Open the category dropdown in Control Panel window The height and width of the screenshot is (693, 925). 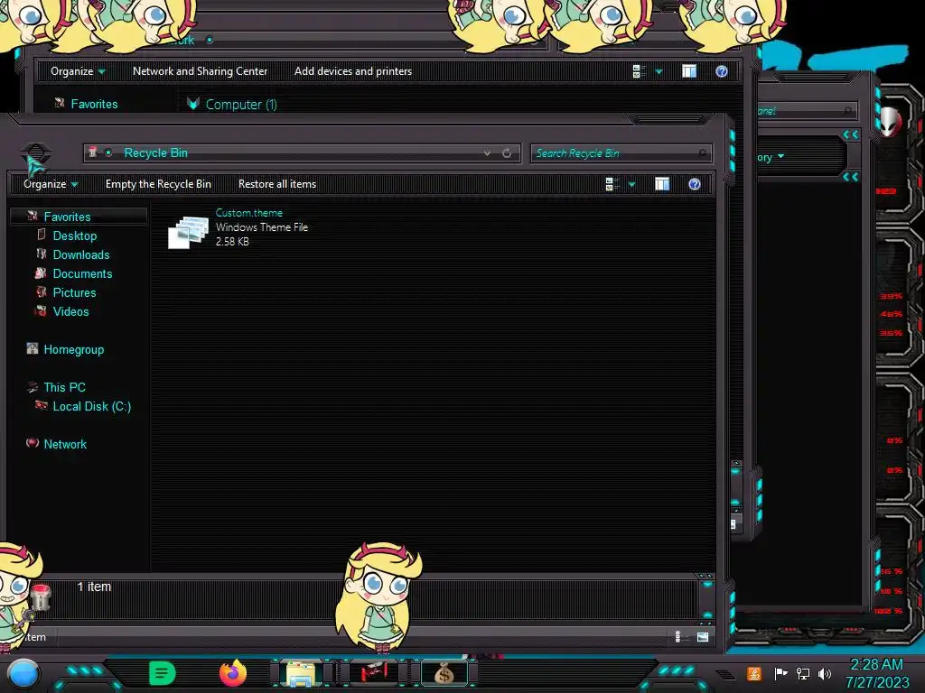[x=781, y=156]
